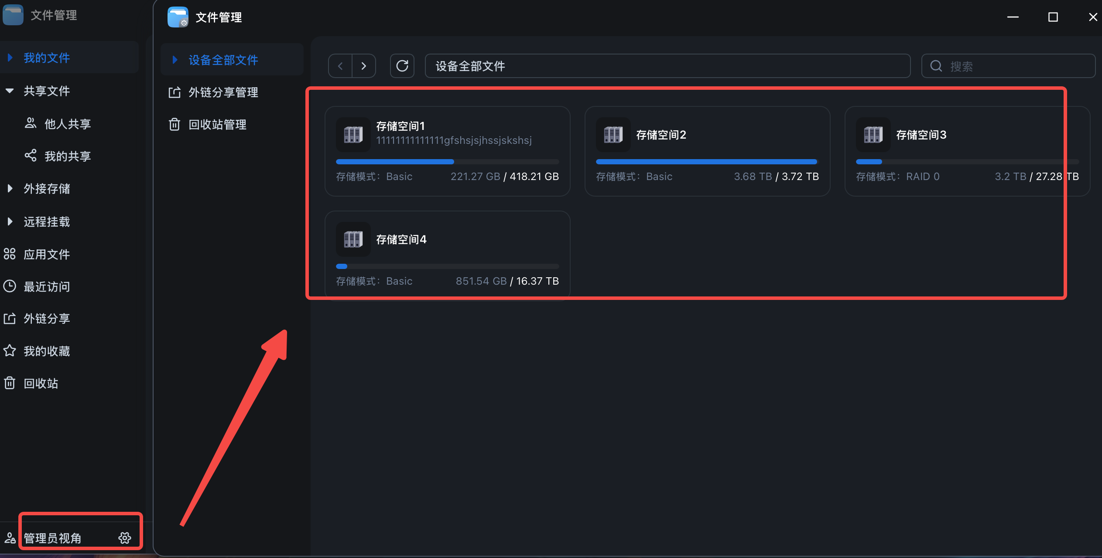1102x558 pixels.
Task: Click the clock icon for 最近访问
Action: click(10, 286)
